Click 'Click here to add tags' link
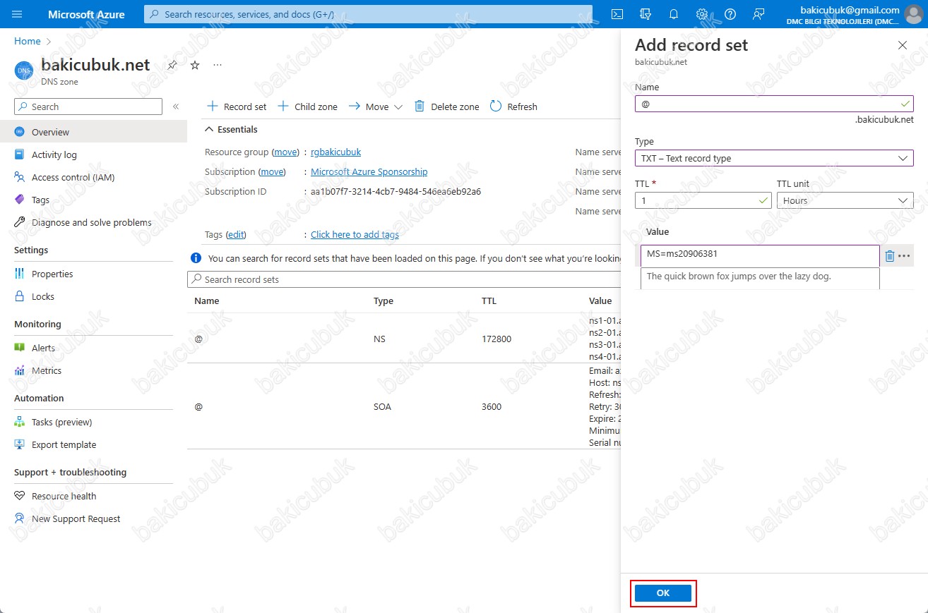Viewport: 928px width, 613px height. click(x=355, y=234)
